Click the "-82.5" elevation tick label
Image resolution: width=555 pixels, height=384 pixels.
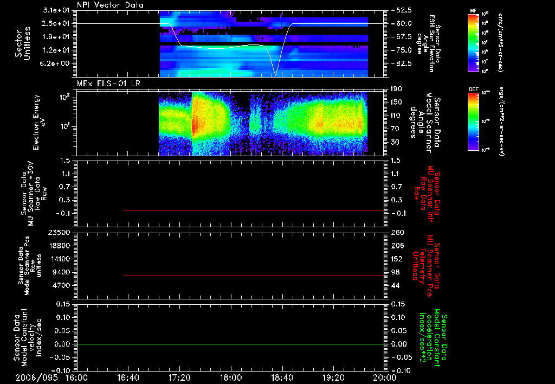tap(402, 64)
